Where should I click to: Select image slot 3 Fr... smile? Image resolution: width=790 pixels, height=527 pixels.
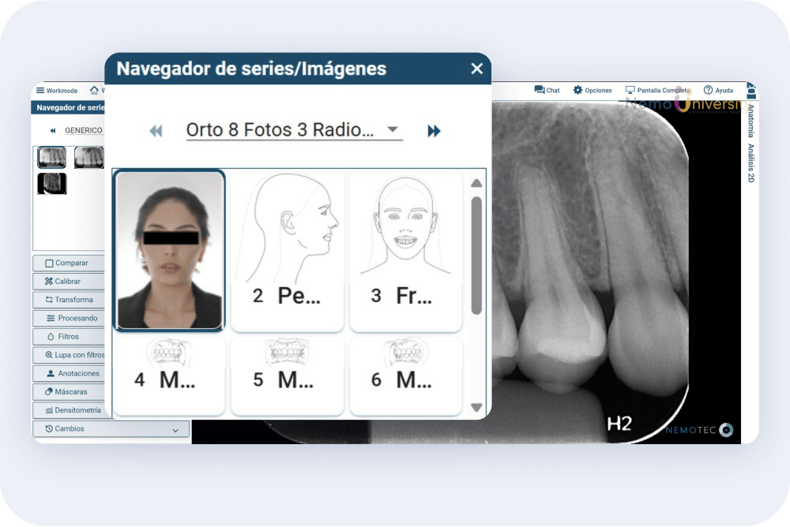click(406, 250)
